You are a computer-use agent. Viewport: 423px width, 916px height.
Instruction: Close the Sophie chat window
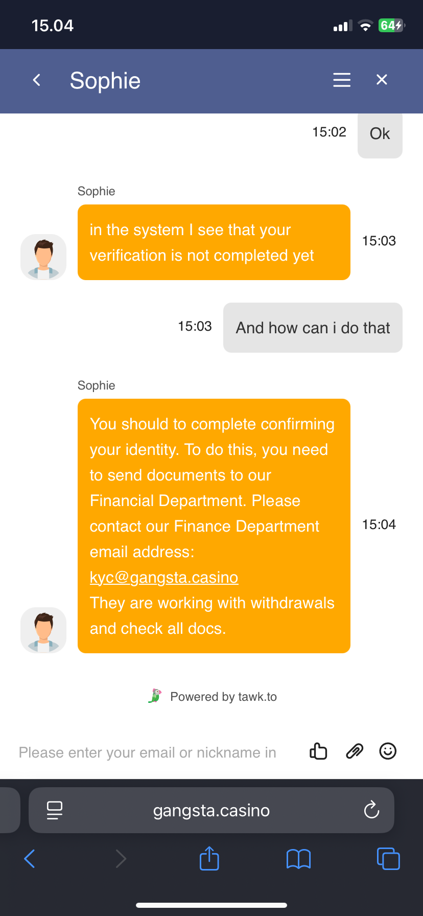point(382,80)
